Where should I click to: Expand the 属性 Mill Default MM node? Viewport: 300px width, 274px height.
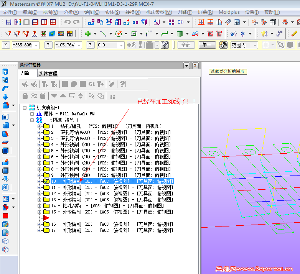(x=32, y=114)
